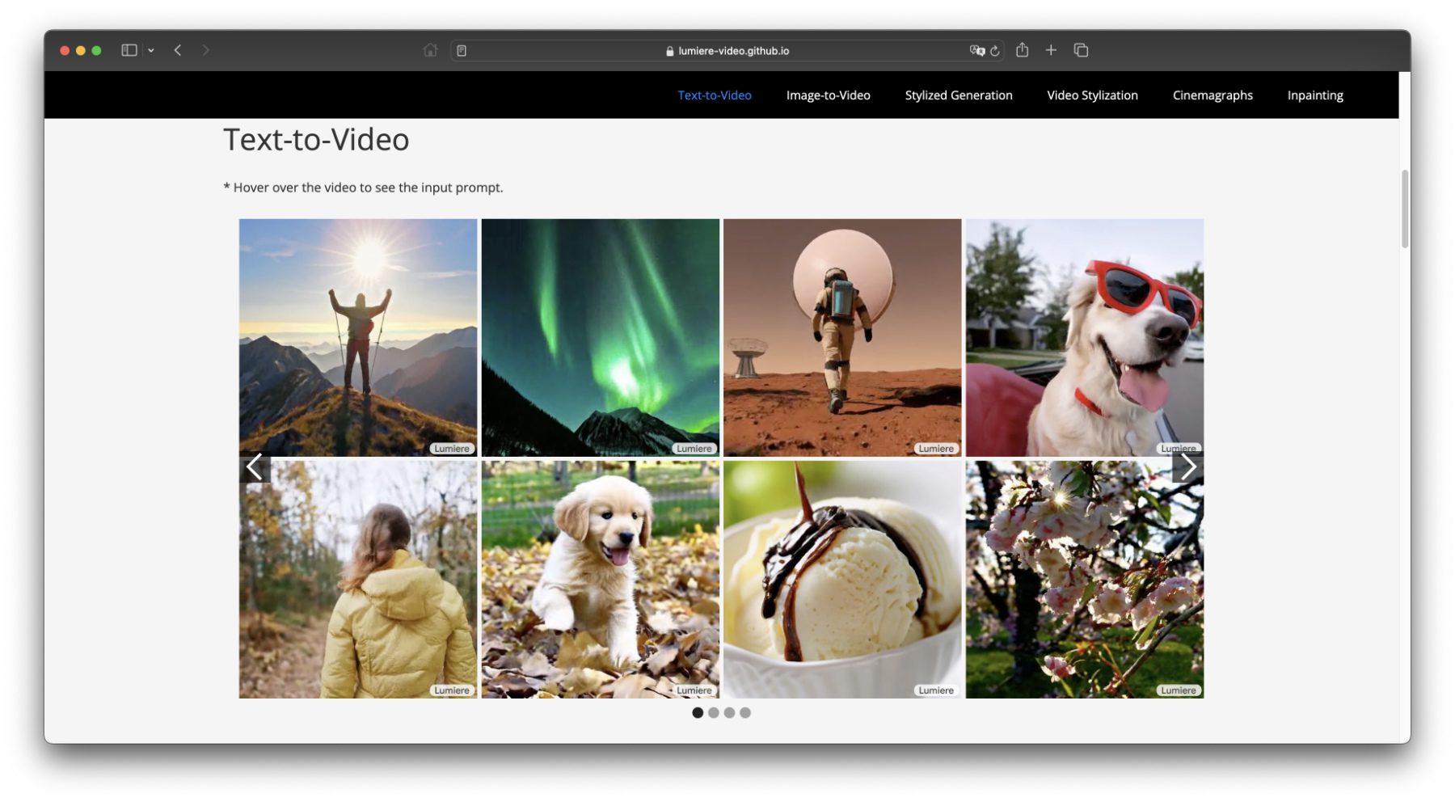Reload the page
Viewport: 1455px width, 802px height.
point(995,51)
